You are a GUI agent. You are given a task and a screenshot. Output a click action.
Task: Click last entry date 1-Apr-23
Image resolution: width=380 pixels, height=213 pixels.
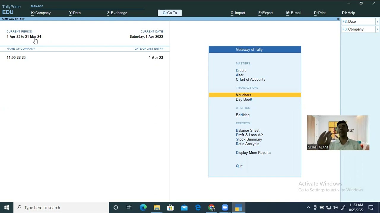click(x=156, y=57)
